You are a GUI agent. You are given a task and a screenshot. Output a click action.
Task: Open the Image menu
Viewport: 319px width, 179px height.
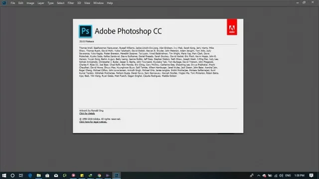(30, 3)
